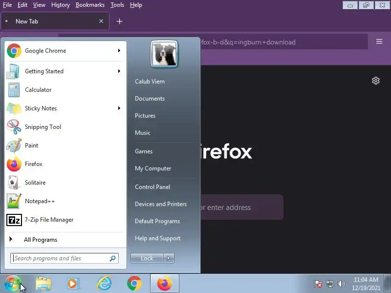Open Firefox new tab settings gear
391x293 pixels.
376,81
